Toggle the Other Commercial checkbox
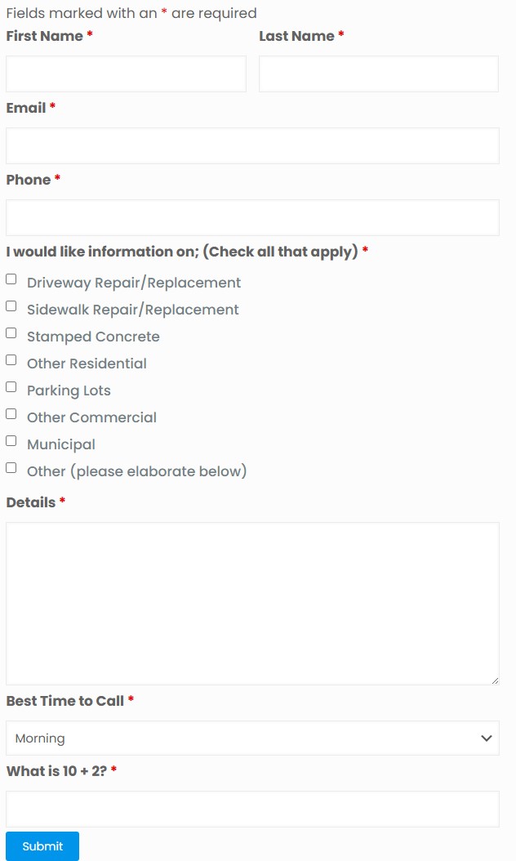 point(11,414)
